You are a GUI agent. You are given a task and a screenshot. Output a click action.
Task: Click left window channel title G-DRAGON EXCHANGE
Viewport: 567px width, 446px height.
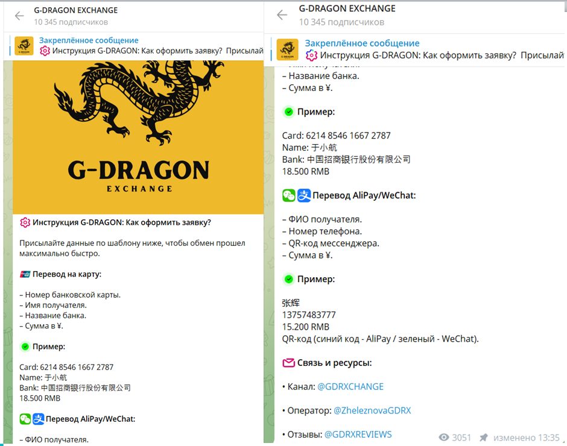(75, 10)
